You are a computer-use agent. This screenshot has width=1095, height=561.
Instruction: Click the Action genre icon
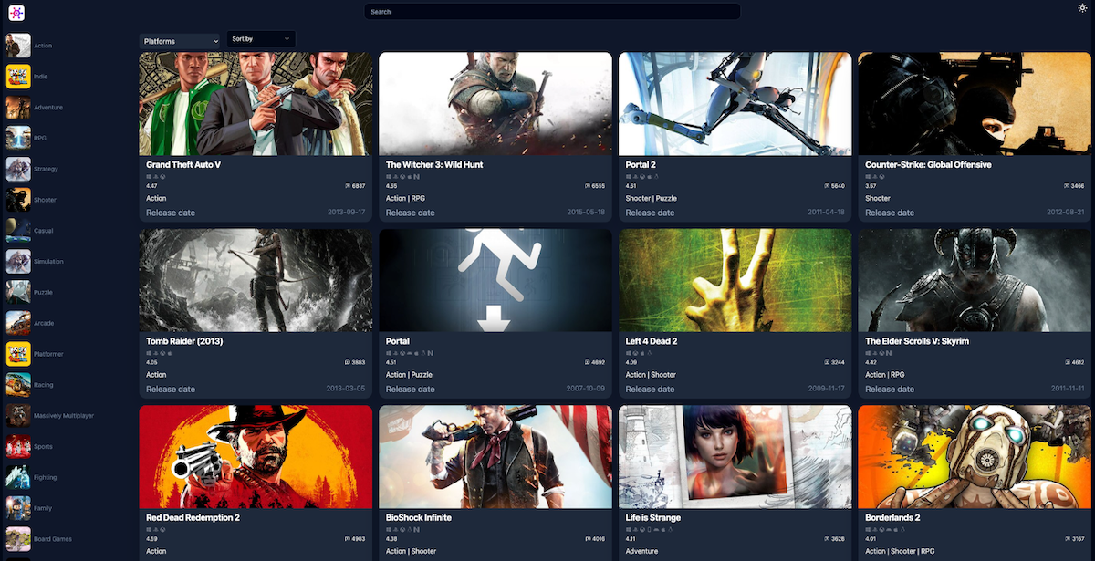18,46
